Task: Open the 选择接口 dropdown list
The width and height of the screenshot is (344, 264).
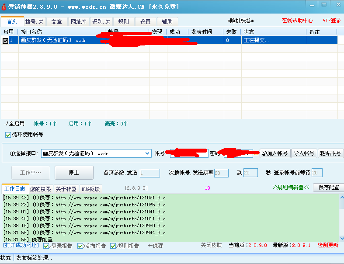Action: (147, 153)
